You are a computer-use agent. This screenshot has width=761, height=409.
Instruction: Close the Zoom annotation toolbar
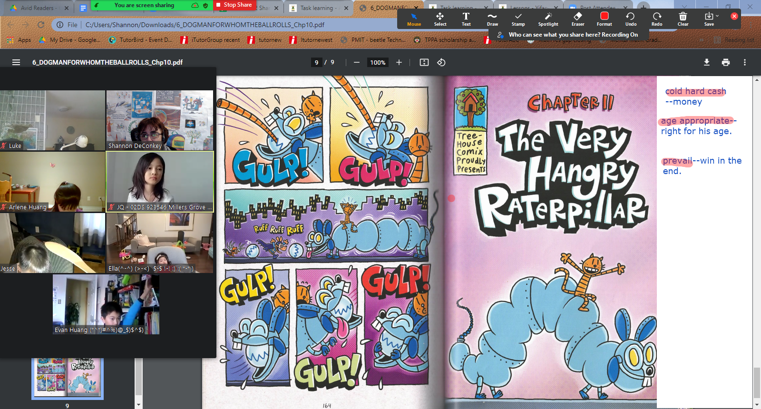point(734,16)
